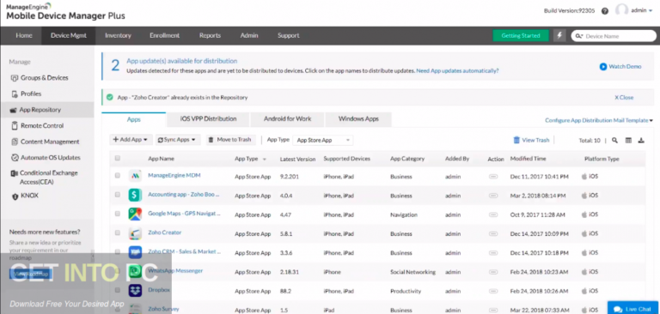
Task: Go to the Home menu
Action: (x=24, y=36)
